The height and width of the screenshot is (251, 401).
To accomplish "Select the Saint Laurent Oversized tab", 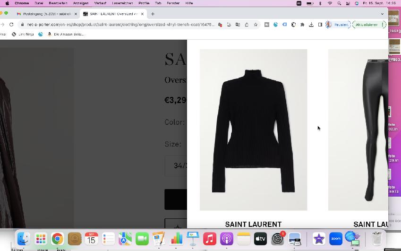I will click(x=113, y=14).
